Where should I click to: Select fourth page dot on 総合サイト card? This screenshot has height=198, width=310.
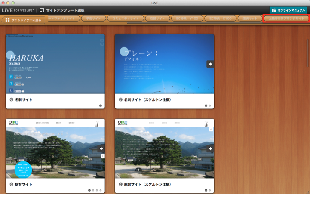point(101,190)
